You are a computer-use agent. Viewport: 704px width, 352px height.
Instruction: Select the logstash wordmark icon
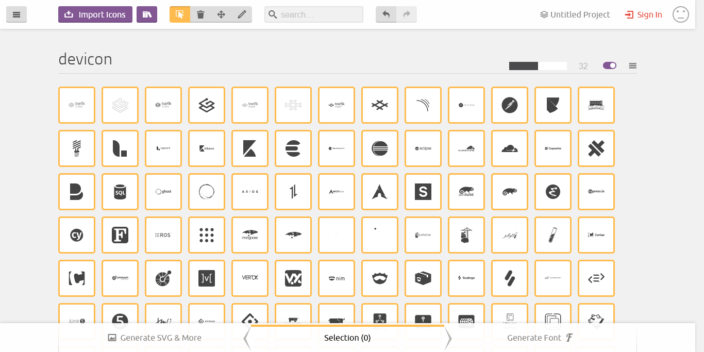pos(163,148)
